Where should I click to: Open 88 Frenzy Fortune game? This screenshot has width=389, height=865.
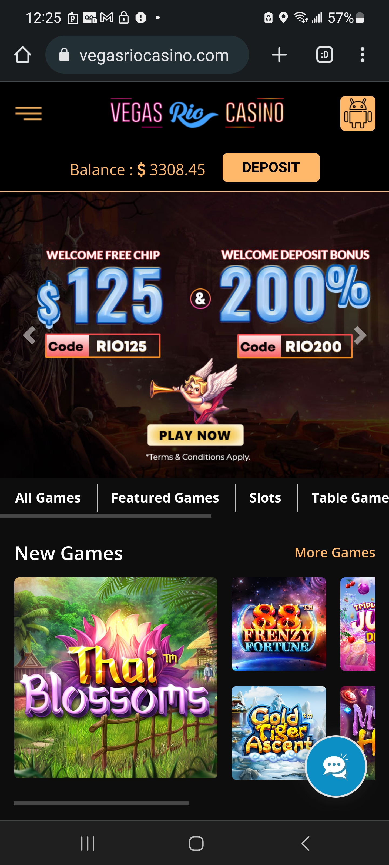coord(279,624)
